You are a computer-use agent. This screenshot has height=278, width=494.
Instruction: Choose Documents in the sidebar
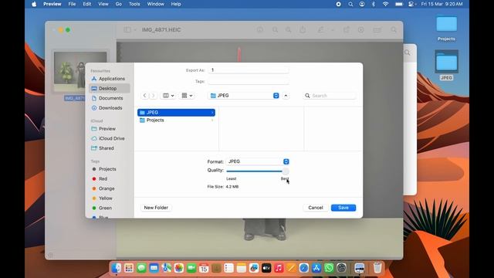(x=107, y=98)
